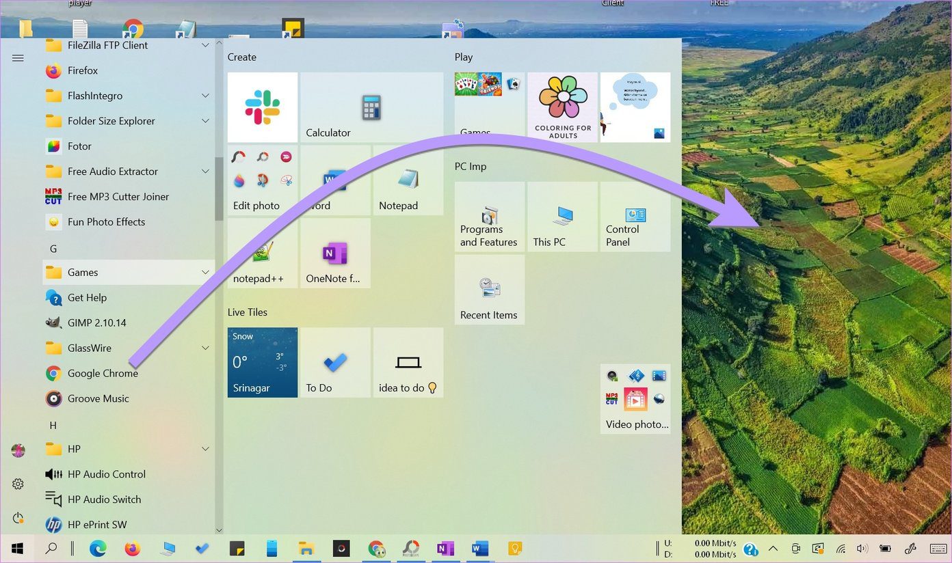Open Google Chrome in app list
The image size is (952, 563).
click(x=128, y=374)
